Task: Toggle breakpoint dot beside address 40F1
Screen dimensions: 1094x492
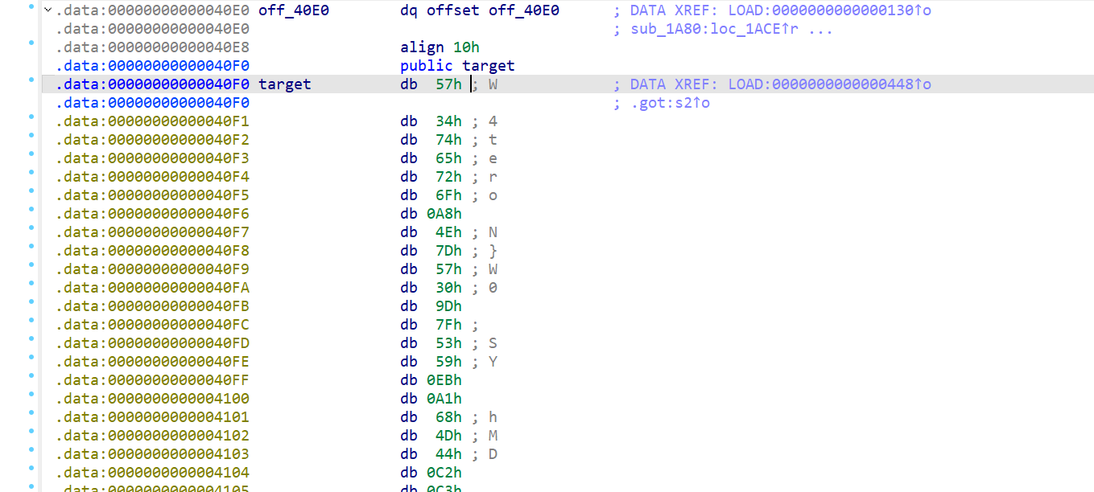Action: [x=31, y=117]
